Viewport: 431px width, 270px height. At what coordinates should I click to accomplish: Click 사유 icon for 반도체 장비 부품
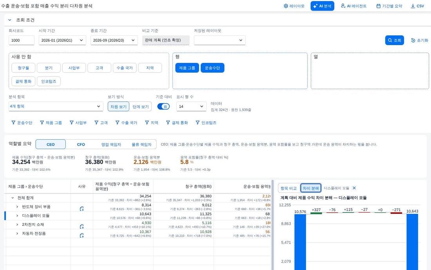tap(81, 209)
